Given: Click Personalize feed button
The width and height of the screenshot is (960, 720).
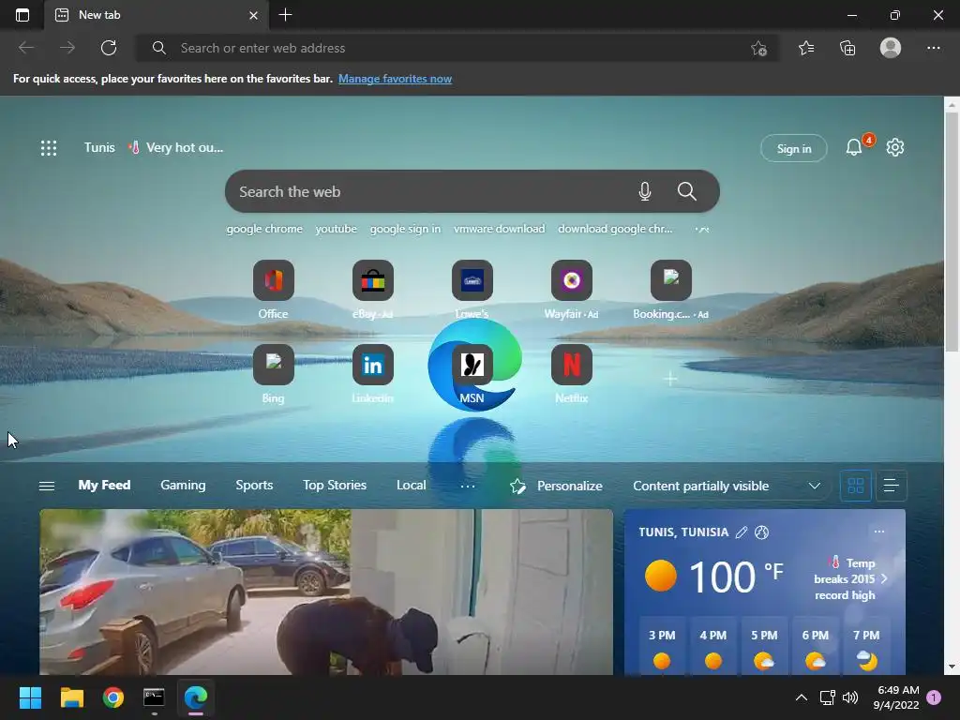Looking at the screenshot, I should coord(556,487).
